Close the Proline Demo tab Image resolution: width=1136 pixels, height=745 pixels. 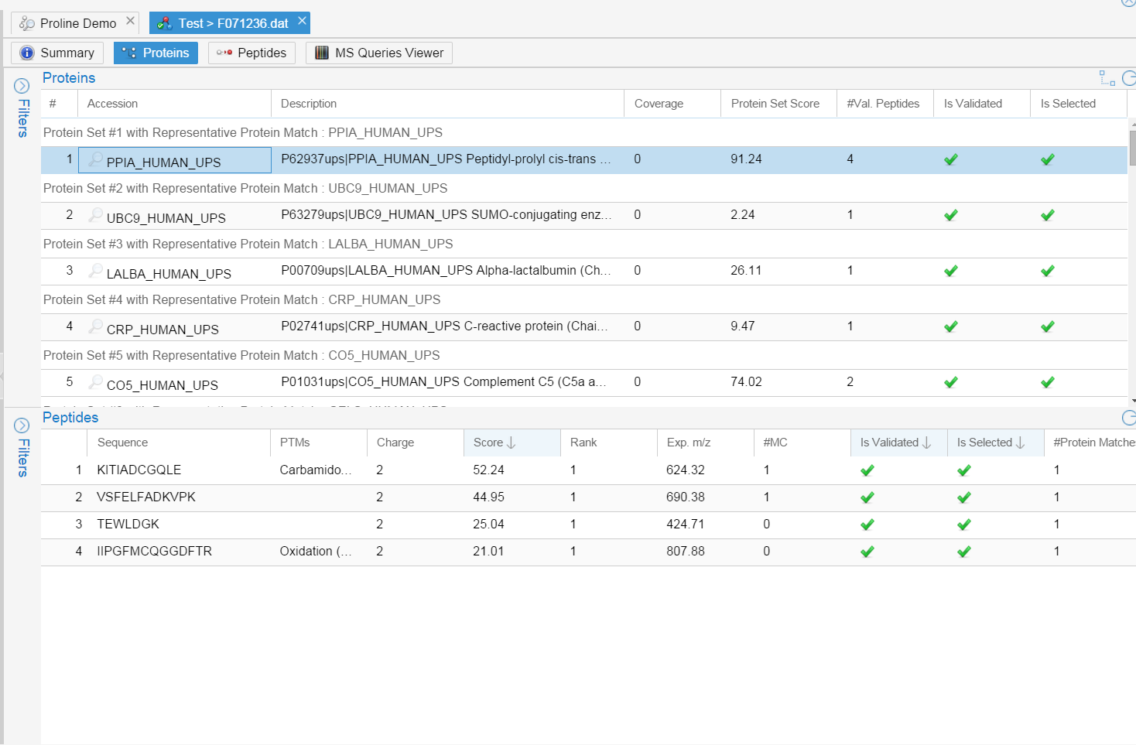point(131,22)
